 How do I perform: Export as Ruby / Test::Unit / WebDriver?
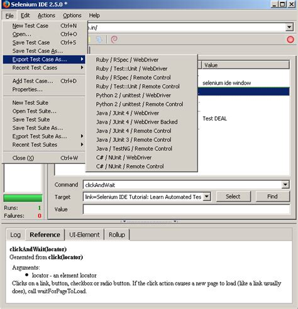pos(141,68)
